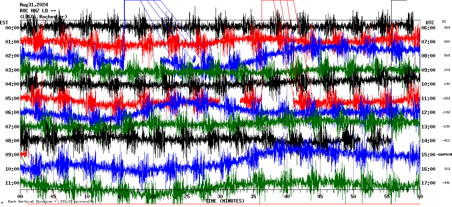Select the 00:00 EST row label

pos(13,28)
